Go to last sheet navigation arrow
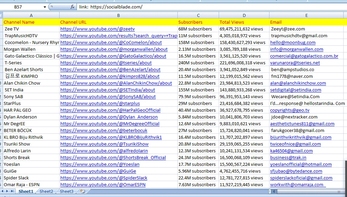The image size is (347, 197). [x=12, y=191]
